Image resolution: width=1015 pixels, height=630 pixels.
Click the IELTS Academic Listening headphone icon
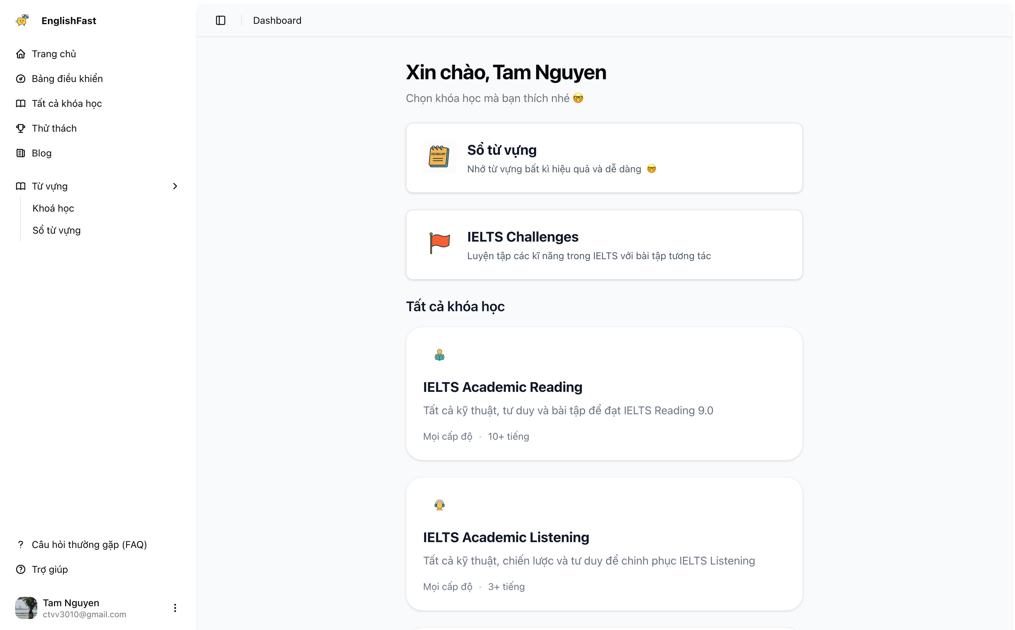tap(439, 505)
